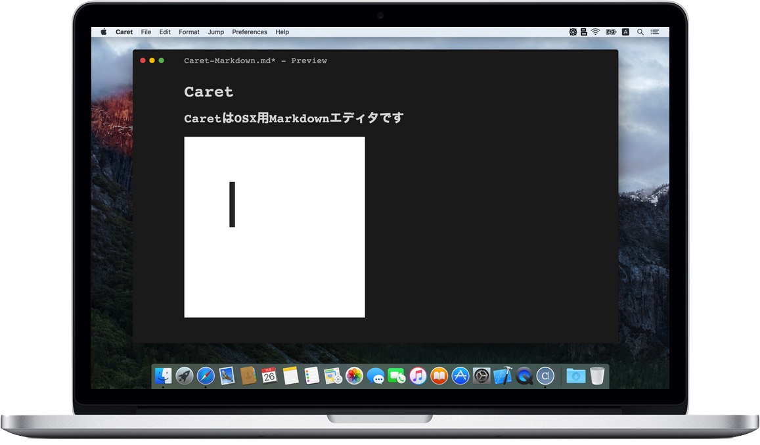The image size is (760, 445).
Task: Open Contacts from the Dock
Action: coord(248,375)
